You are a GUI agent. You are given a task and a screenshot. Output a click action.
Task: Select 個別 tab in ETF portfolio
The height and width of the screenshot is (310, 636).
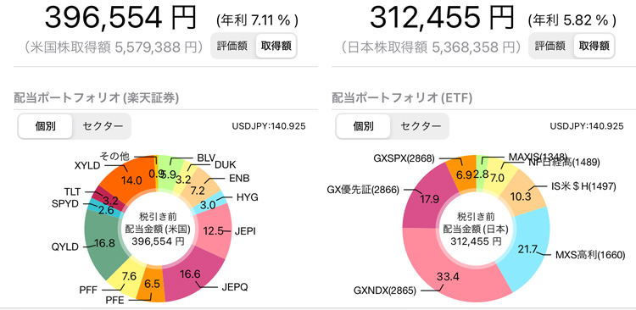(364, 126)
